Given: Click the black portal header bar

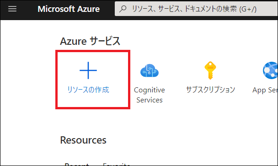Looking at the screenshot, I should pos(139,10).
